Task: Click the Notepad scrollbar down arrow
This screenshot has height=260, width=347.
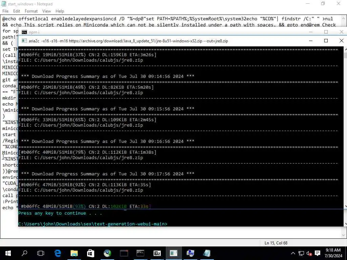Action: 344,236
